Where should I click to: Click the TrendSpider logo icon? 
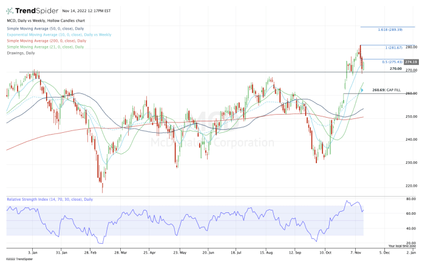click(10, 10)
